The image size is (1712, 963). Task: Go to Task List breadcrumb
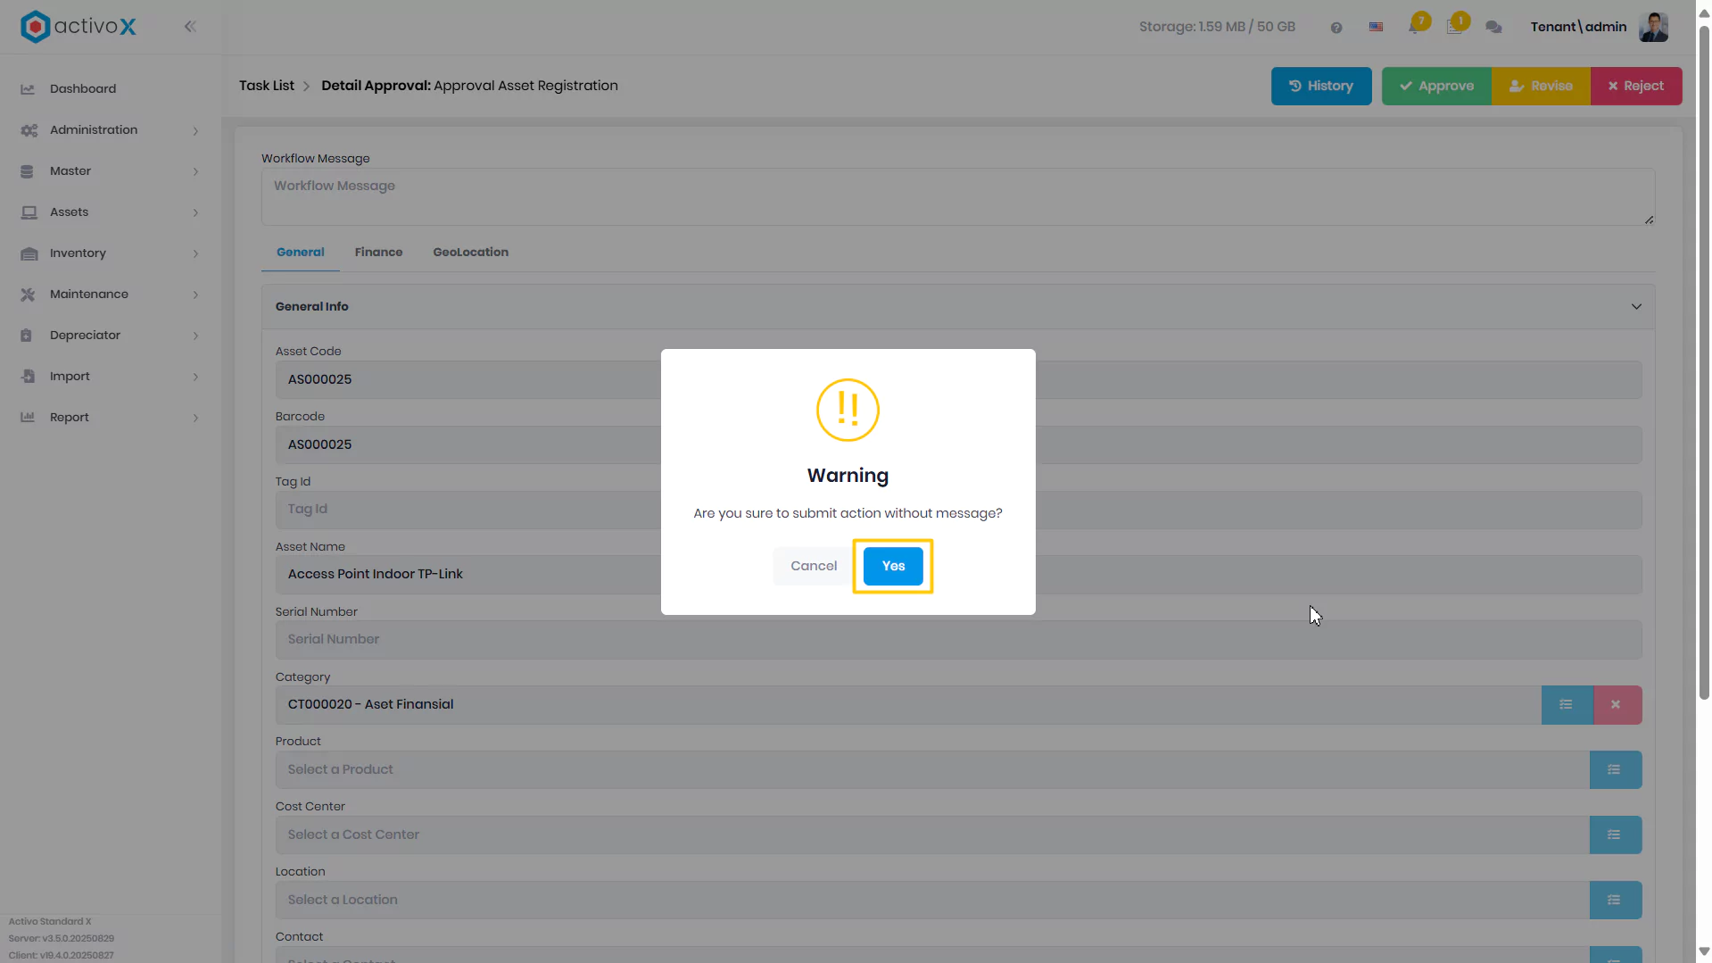(x=266, y=86)
